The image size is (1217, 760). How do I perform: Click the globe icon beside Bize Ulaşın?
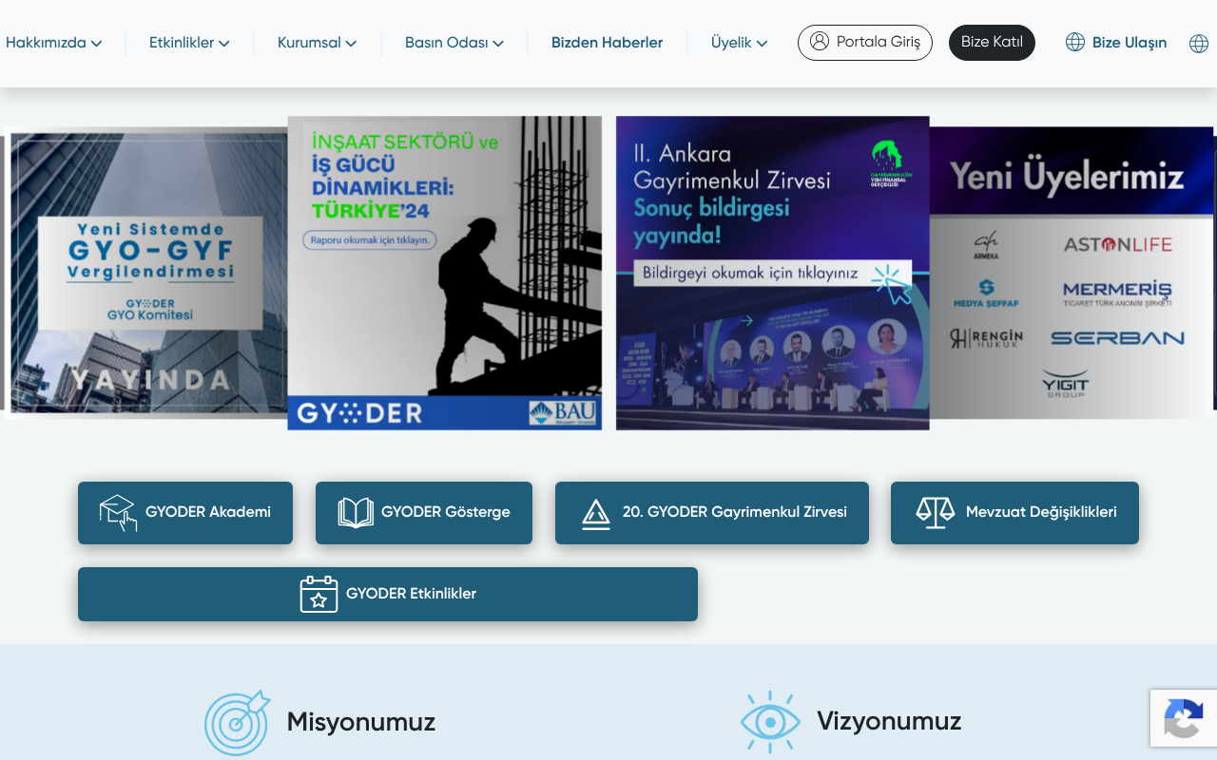[1075, 42]
